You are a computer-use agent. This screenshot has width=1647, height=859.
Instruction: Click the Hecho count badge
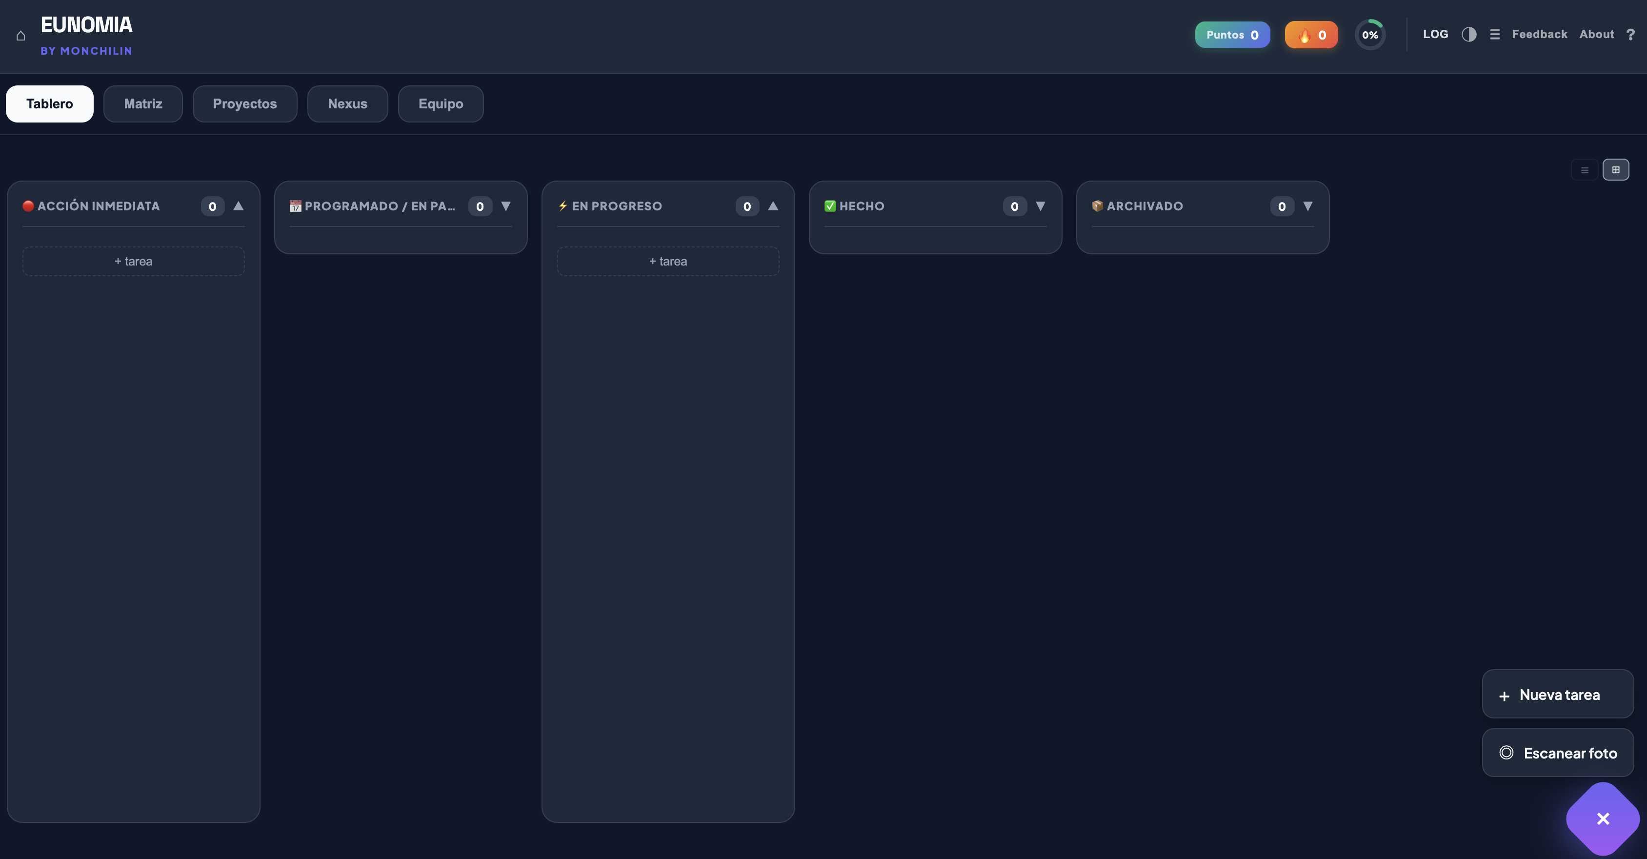point(1014,206)
